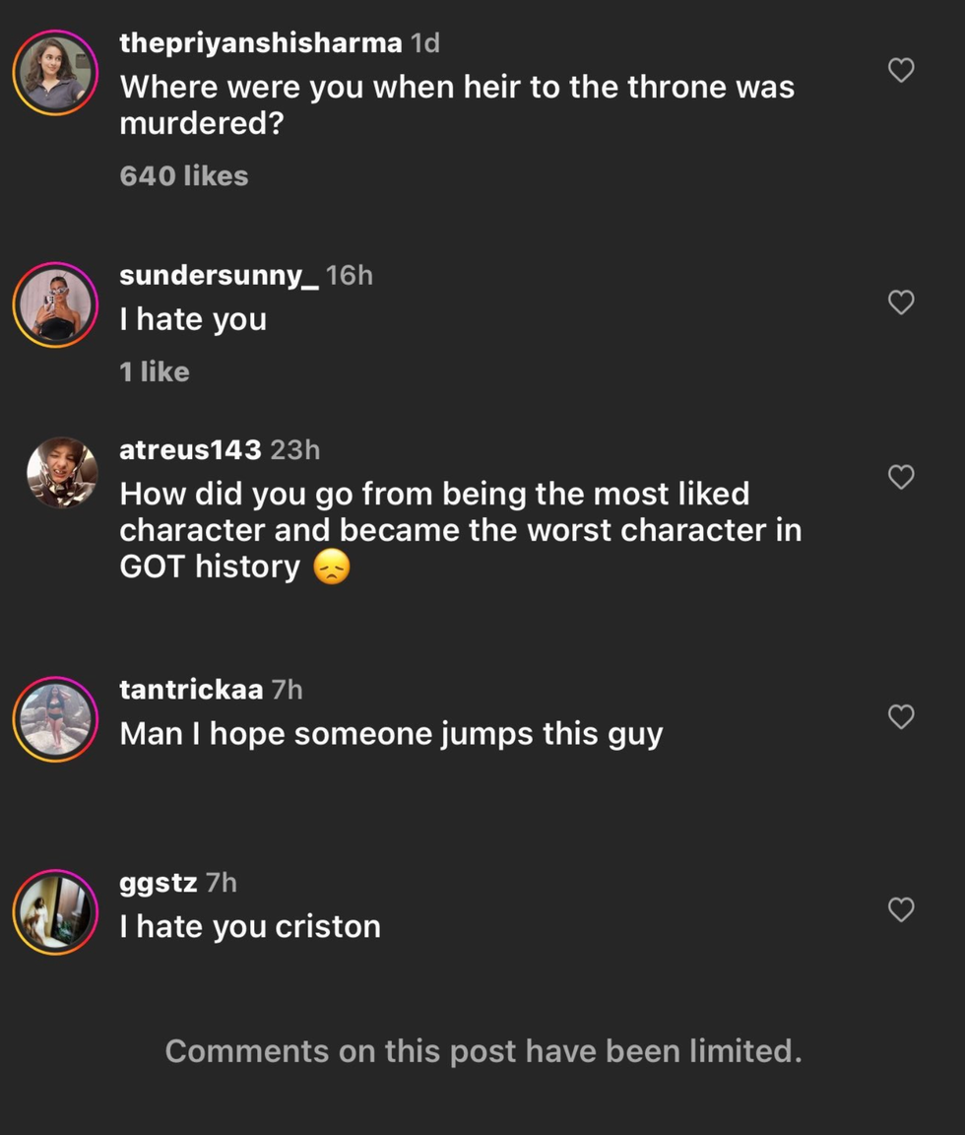Viewport: 965px width, 1135px height.
Task: View the 640 likes list
Action: tap(184, 176)
